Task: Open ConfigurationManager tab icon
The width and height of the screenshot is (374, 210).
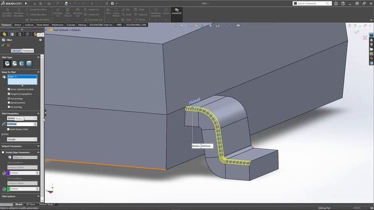Action: pos(20,34)
